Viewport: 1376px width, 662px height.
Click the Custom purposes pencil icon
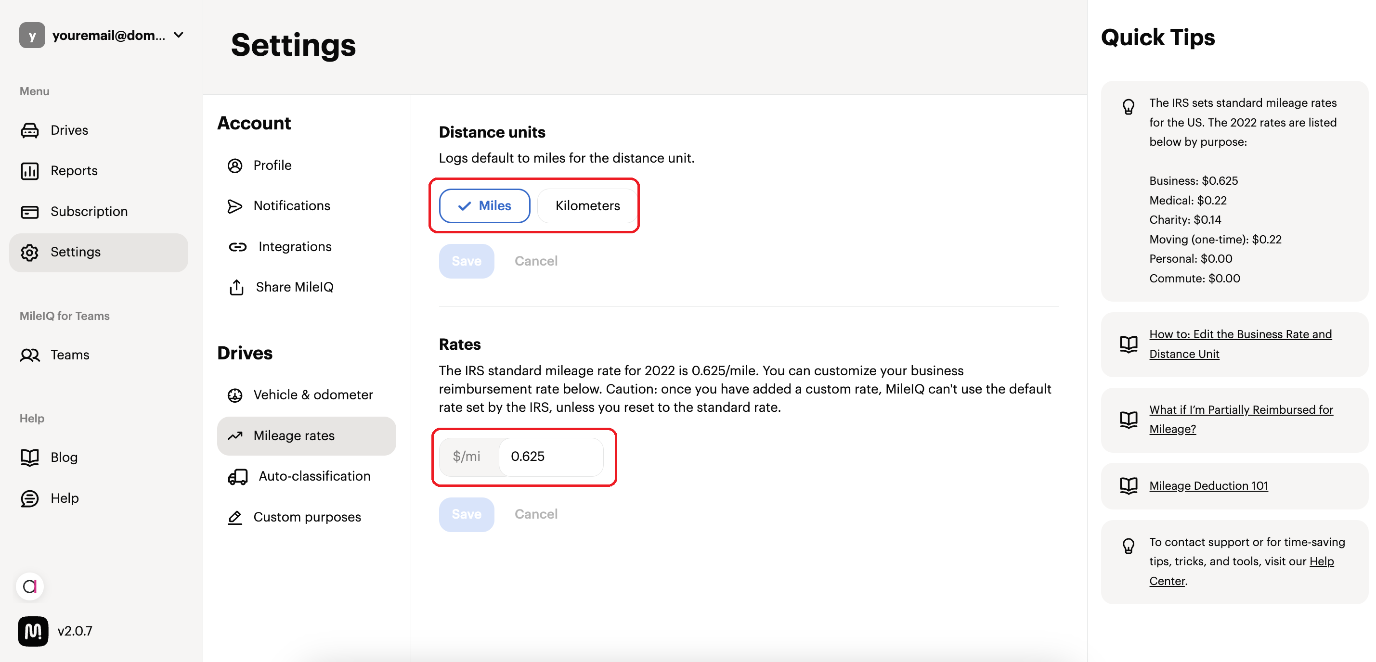pos(235,517)
